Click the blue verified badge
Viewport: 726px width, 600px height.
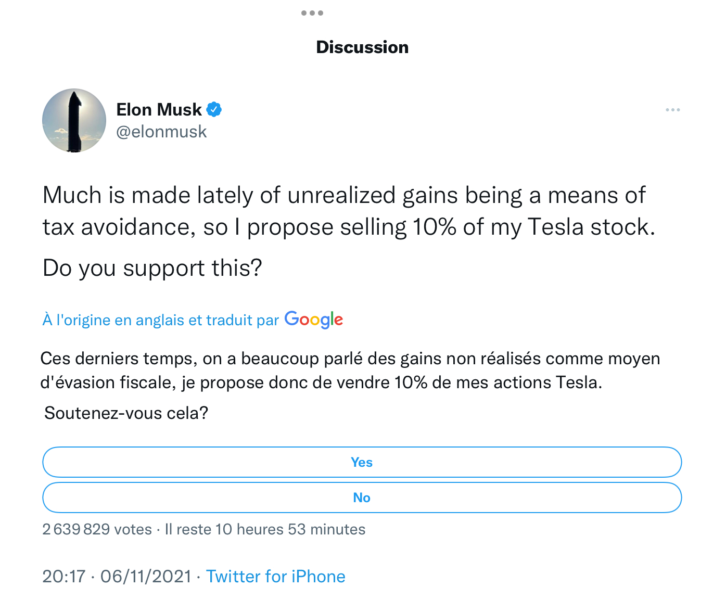214,110
